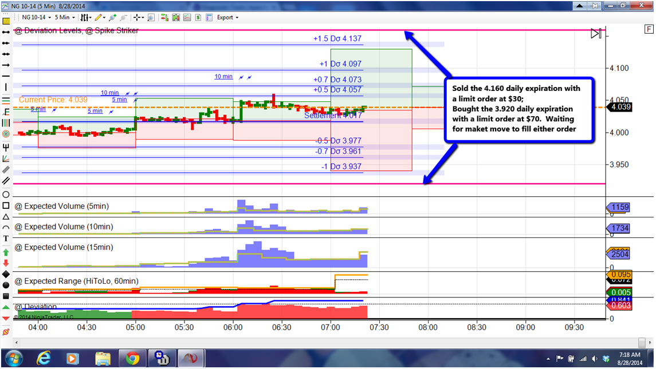Screen dimensions: 656x369
Task: Jump to latest bar with arrow button
Action: [596, 33]
